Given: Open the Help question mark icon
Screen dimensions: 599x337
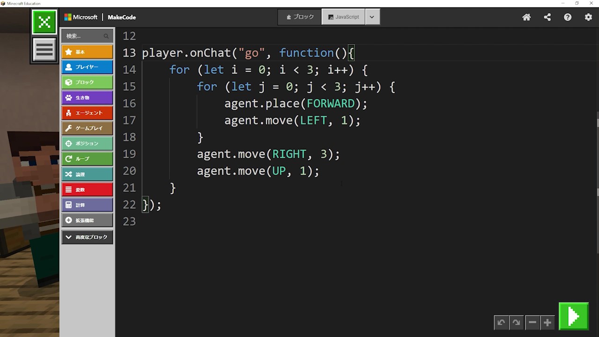Looking at the screenshot, I should [x=568, y=17].
